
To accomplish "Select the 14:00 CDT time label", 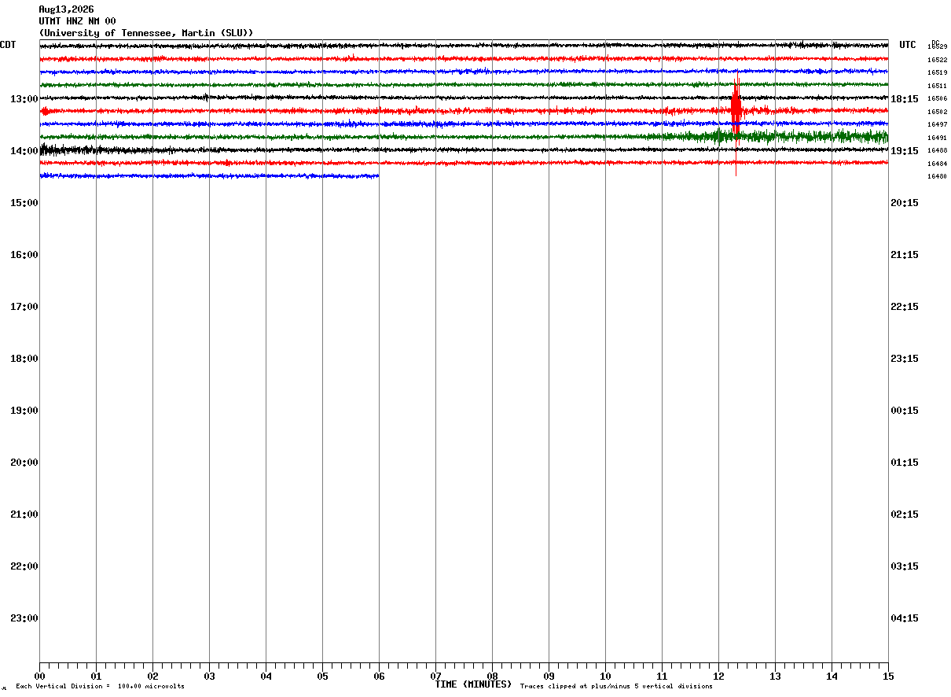I will (24, 150).
